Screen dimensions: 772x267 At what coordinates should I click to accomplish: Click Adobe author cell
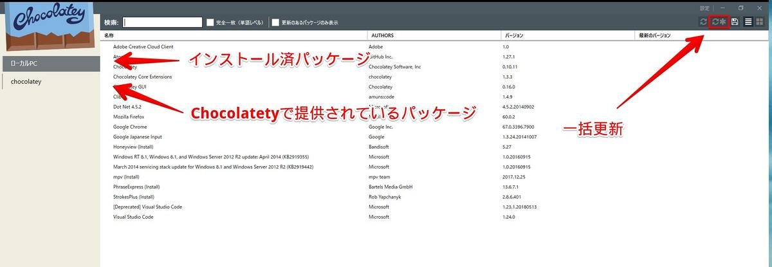pos(376,47)
